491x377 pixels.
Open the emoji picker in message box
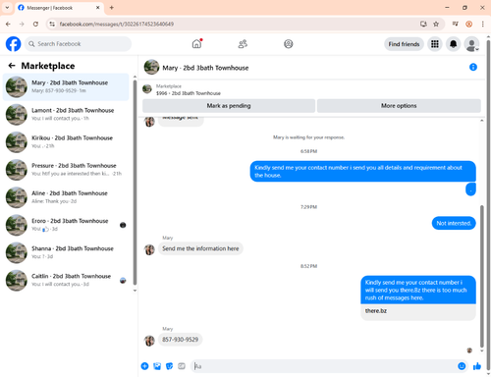pos(462,366)
